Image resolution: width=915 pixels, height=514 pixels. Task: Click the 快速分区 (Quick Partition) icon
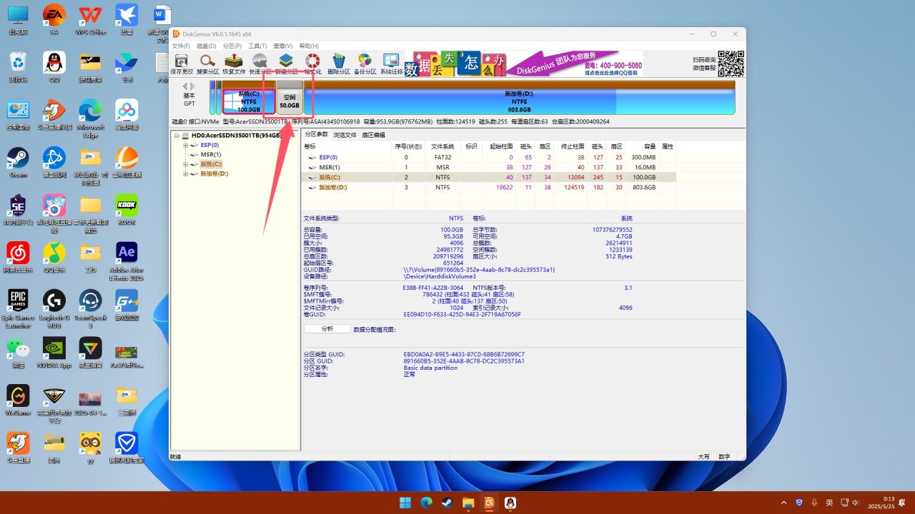point(260,64)
